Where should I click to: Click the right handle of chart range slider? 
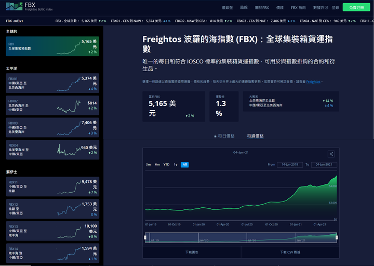[x=337, y=237]
